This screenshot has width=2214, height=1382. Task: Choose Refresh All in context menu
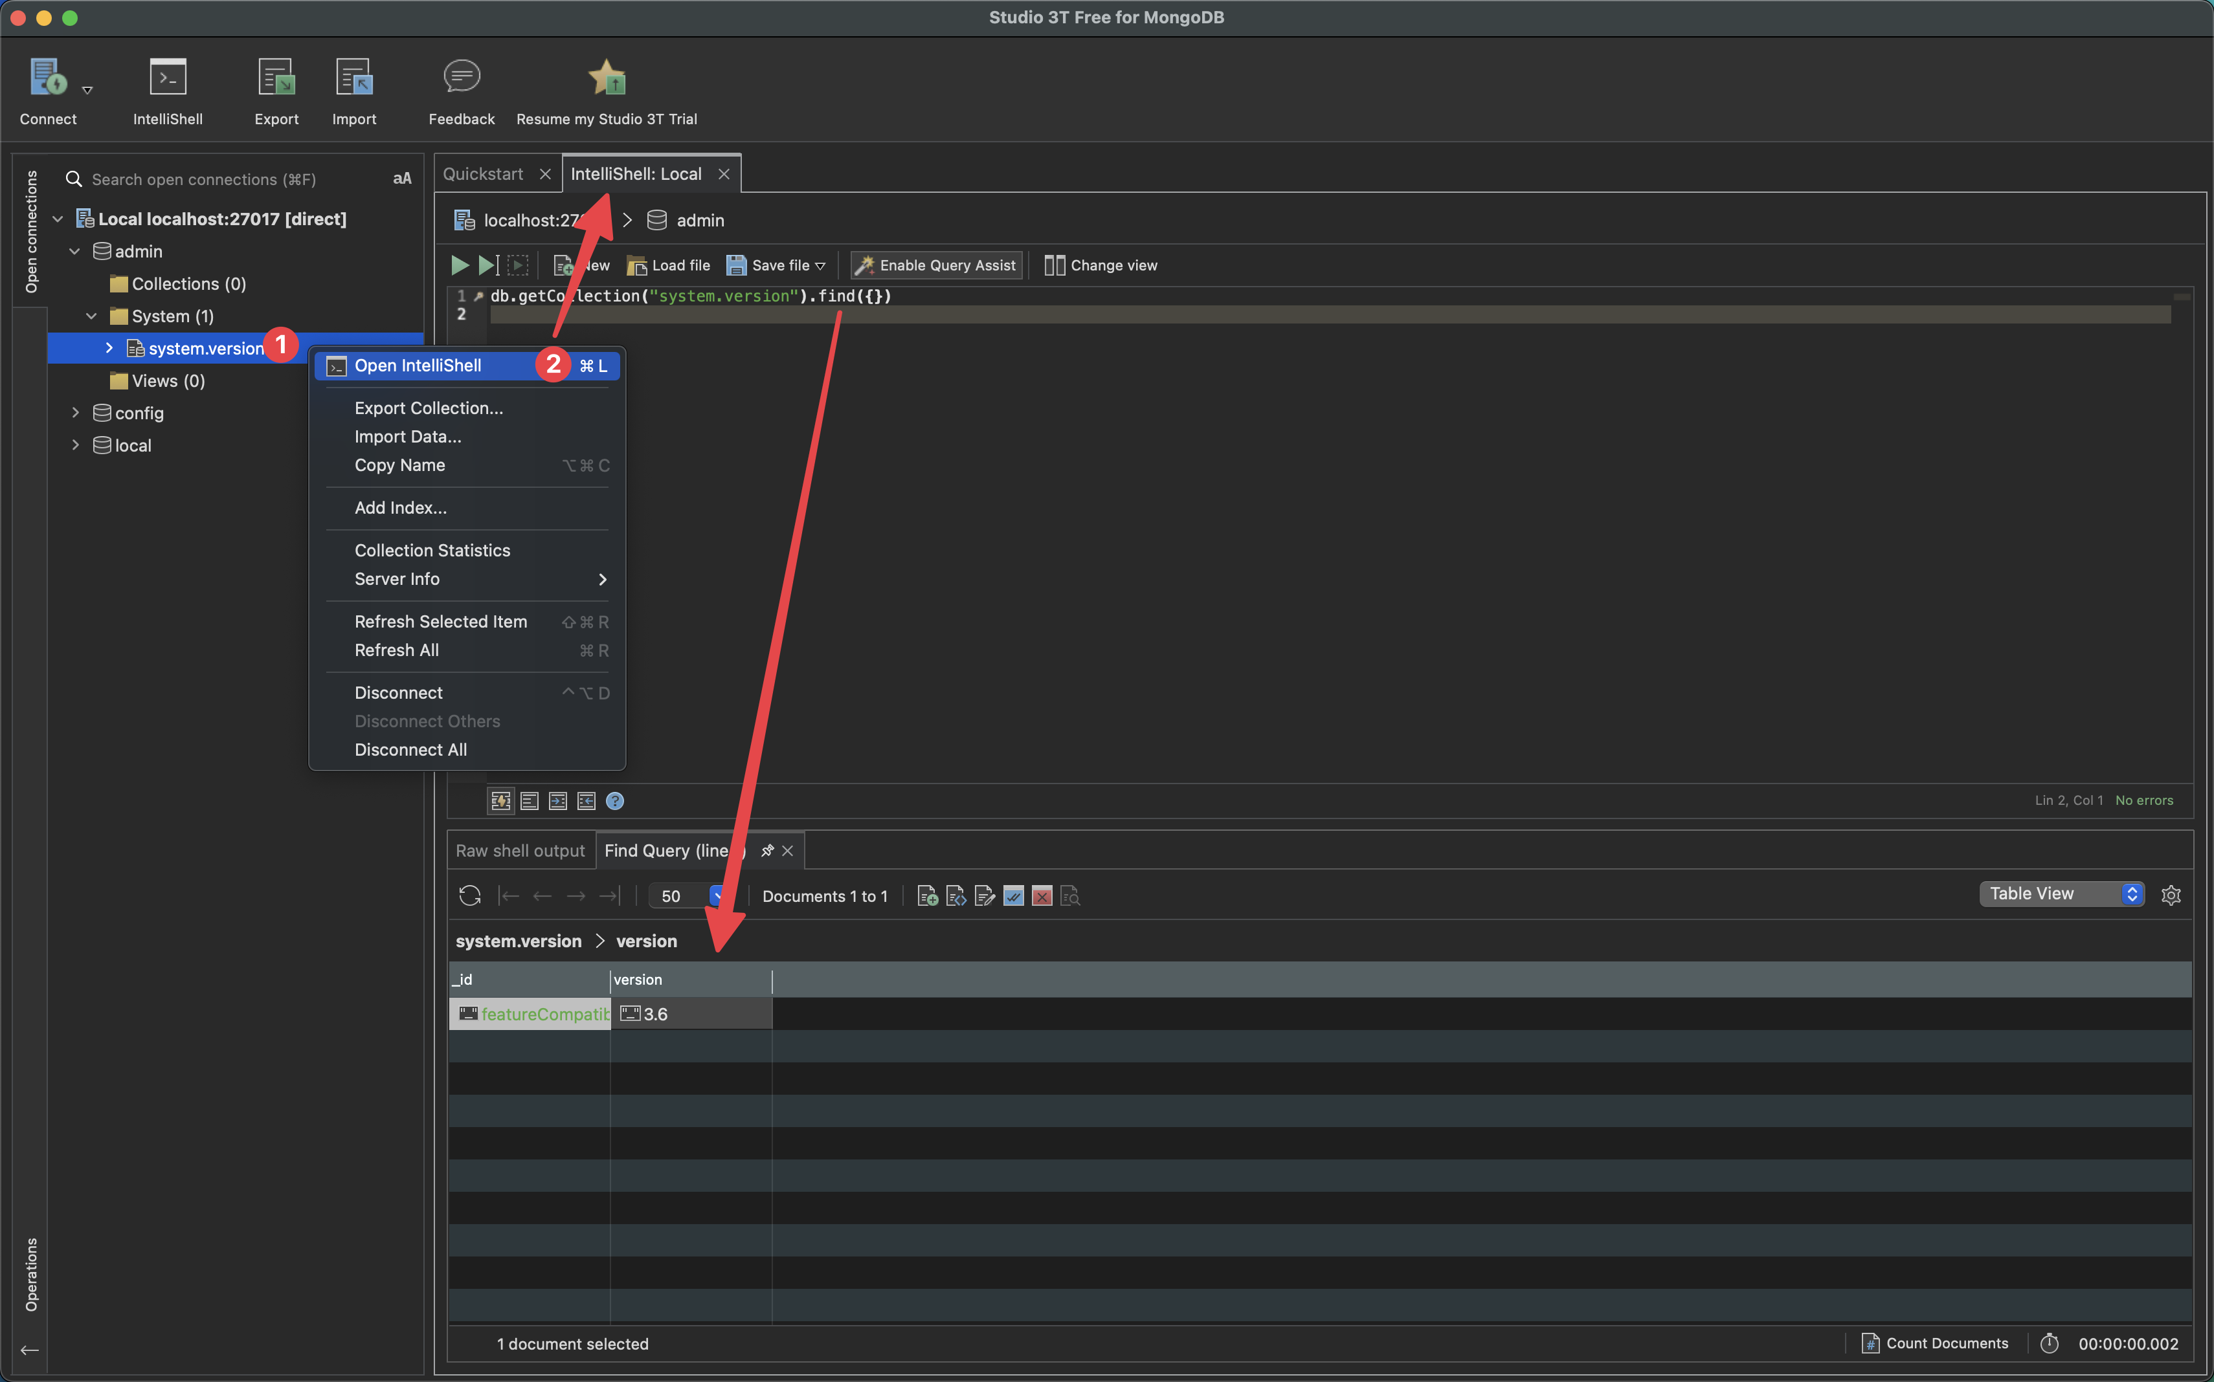[467, 650]
